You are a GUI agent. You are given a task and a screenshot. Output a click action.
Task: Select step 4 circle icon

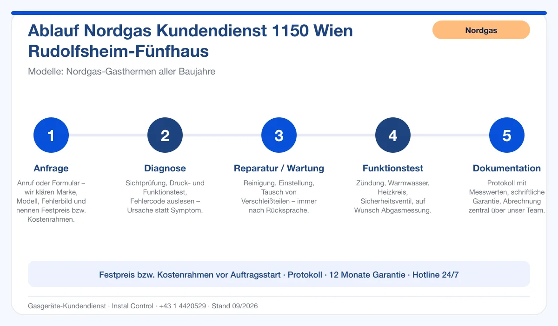pos(393,136)
